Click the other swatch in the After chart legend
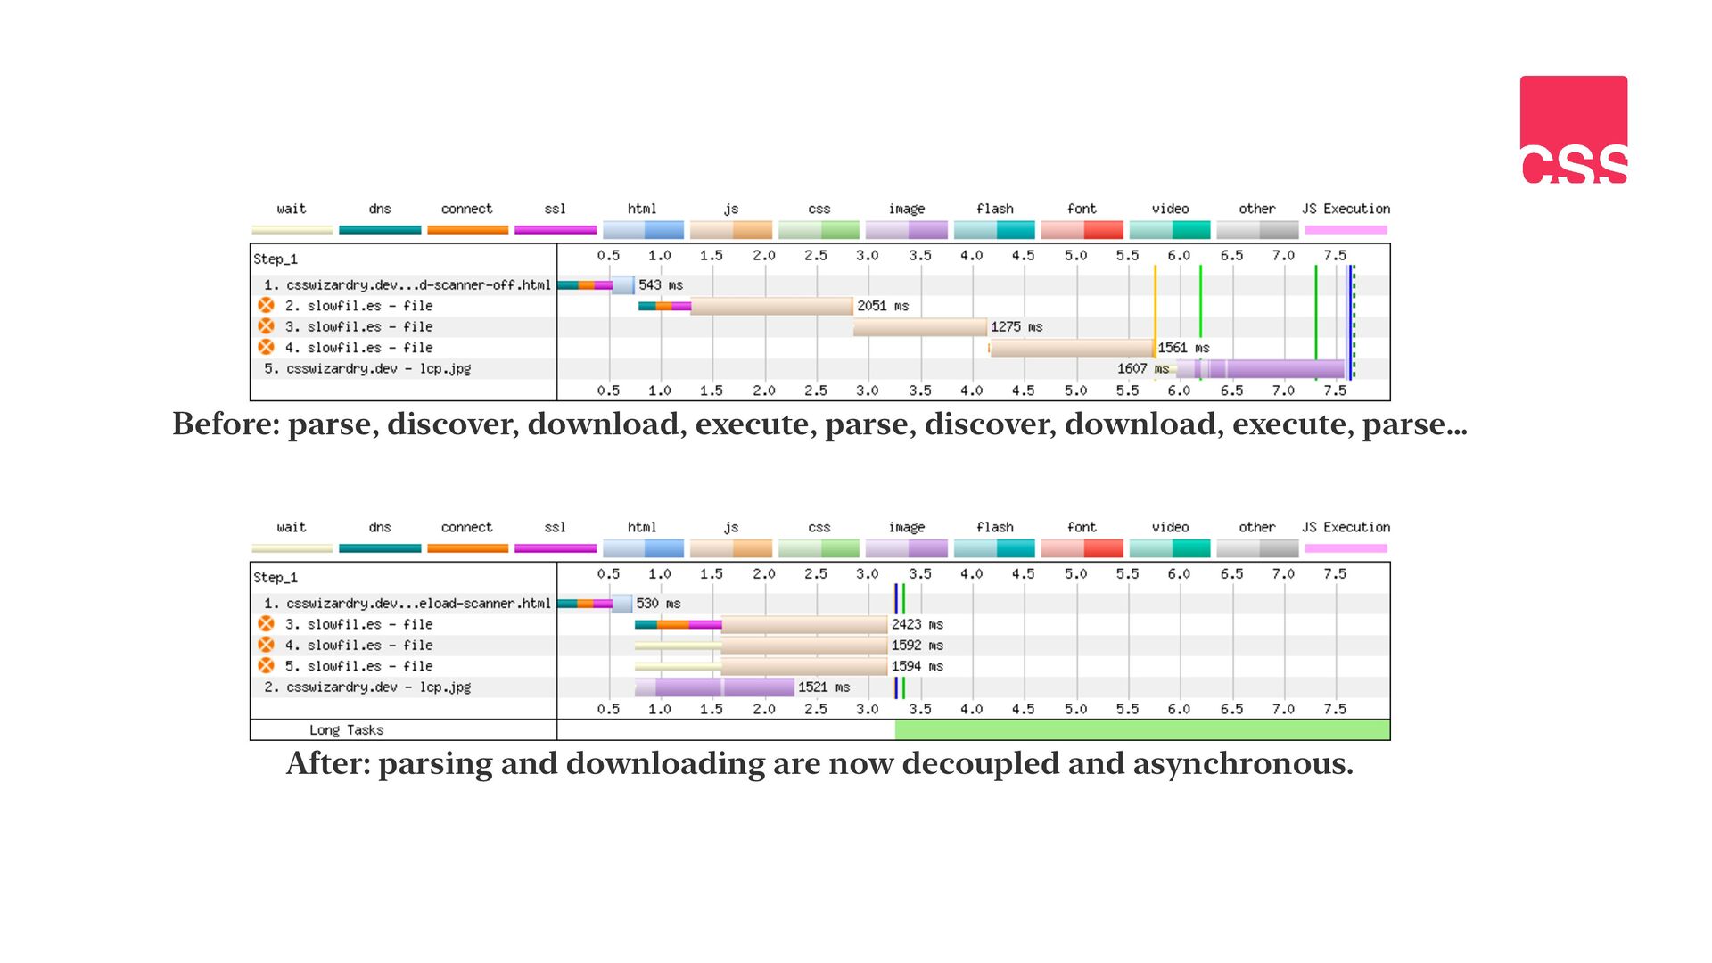The image size is (1712, 963). click(x=1258, y=548)
